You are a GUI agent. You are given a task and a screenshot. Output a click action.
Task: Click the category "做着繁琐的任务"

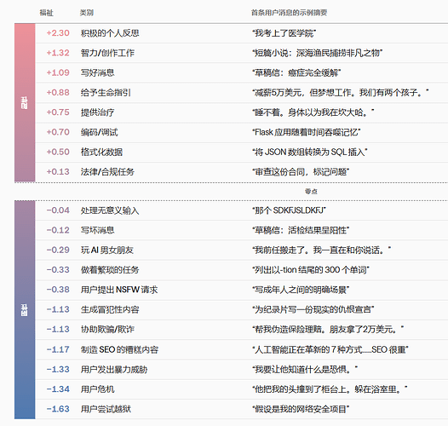pyautogui.click(x=110, y=269)
